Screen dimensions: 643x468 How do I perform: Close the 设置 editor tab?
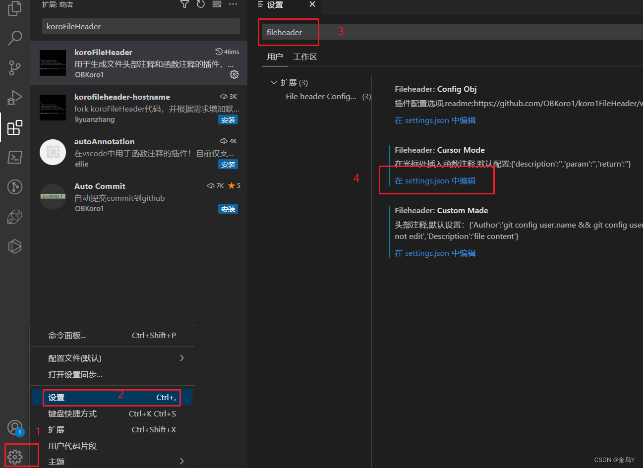tap(312, 4)
